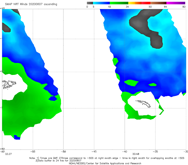Click the swath time "20:48"
The width and height of the screenshot is (188, 165).
[x=136, y=154]
